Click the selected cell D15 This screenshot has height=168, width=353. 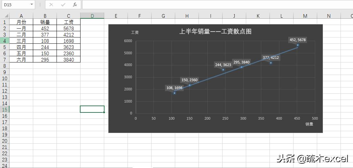92,109
